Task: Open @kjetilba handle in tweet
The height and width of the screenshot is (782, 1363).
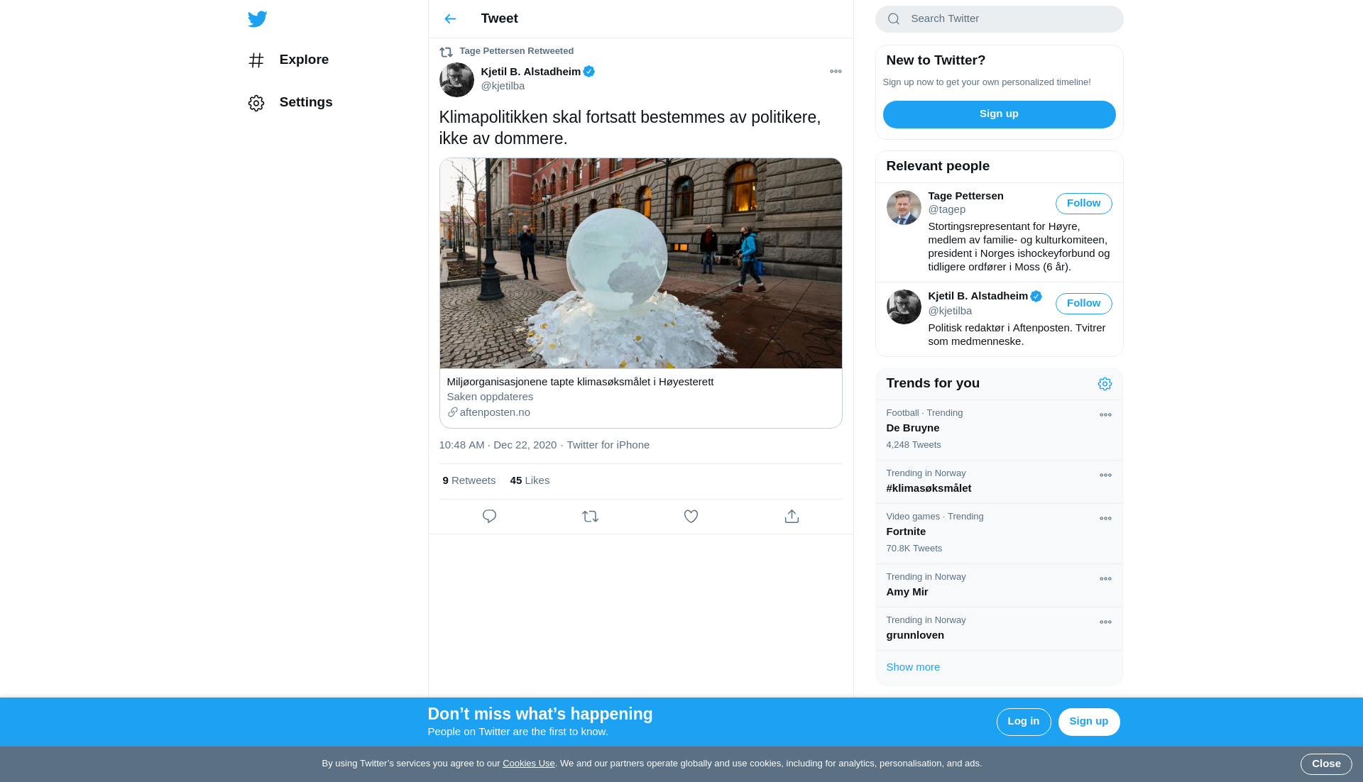Action: pos(503,86)
